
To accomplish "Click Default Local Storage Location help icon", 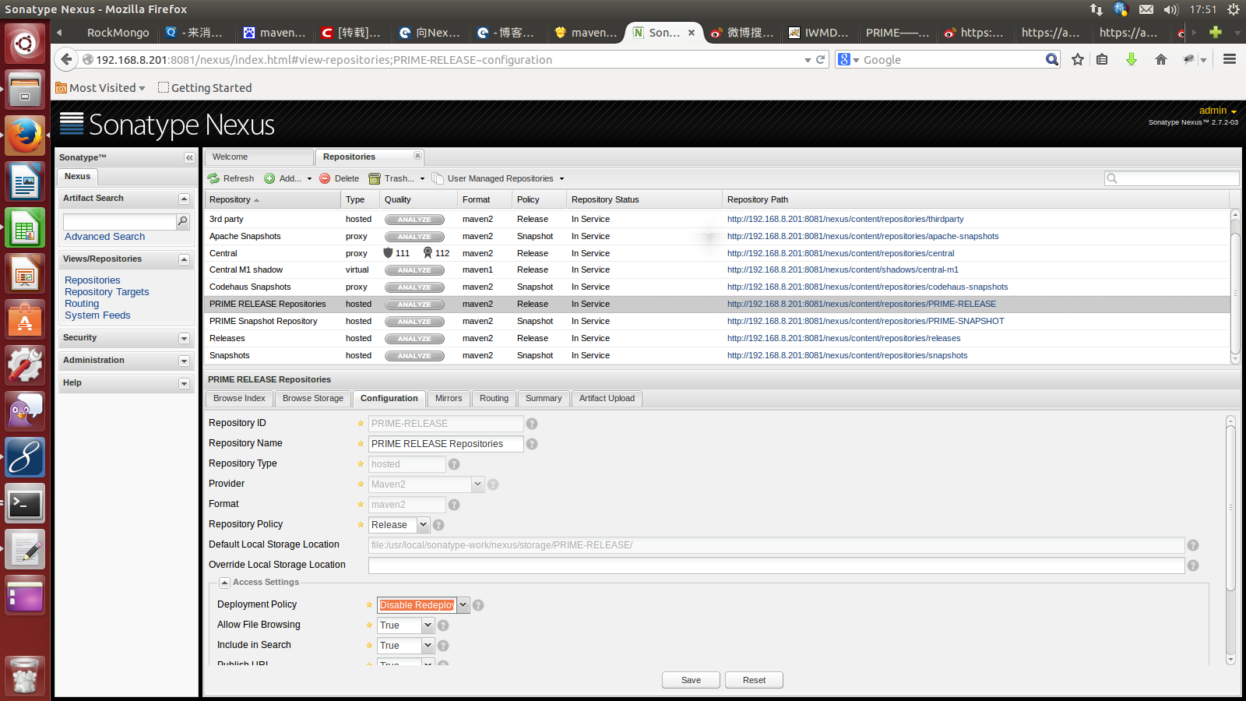I will (1193, 545).
